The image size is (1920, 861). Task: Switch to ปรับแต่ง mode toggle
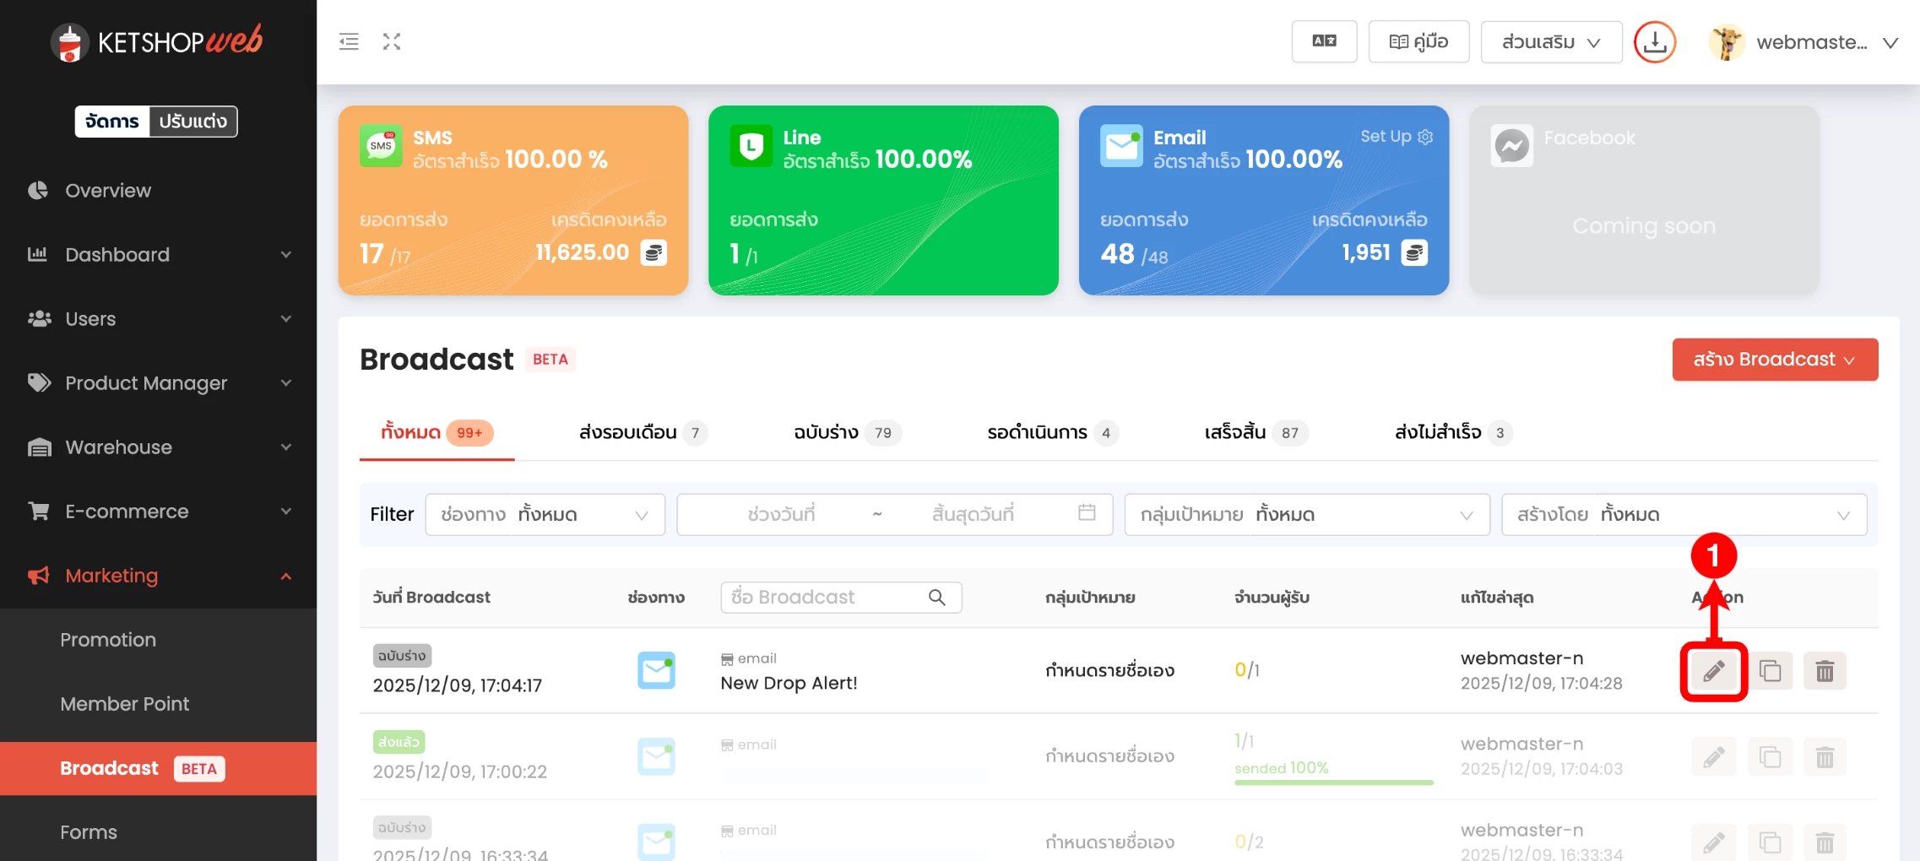[193, 122]
